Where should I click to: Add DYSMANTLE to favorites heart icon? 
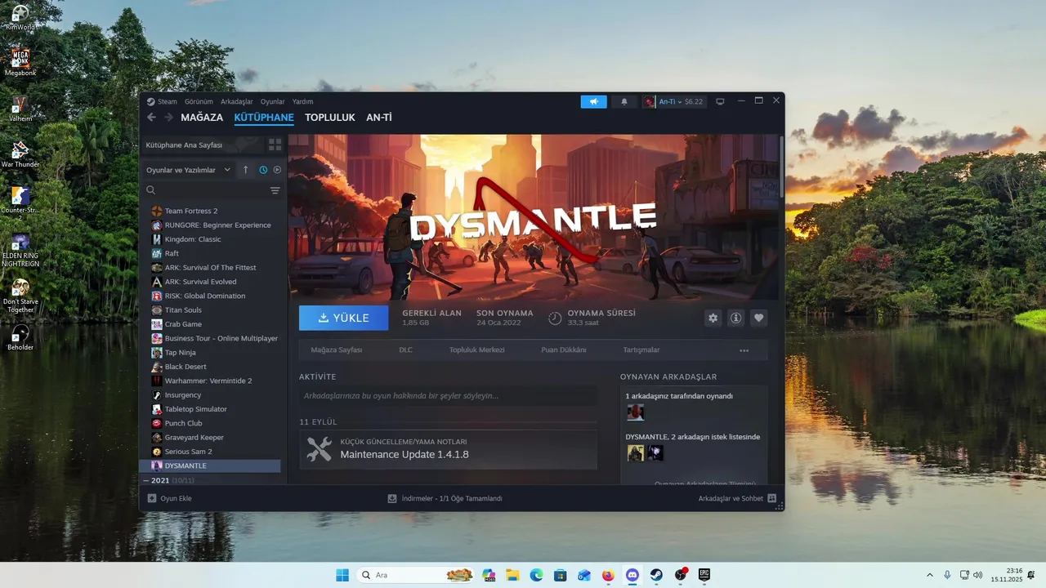tap(759, 318)
